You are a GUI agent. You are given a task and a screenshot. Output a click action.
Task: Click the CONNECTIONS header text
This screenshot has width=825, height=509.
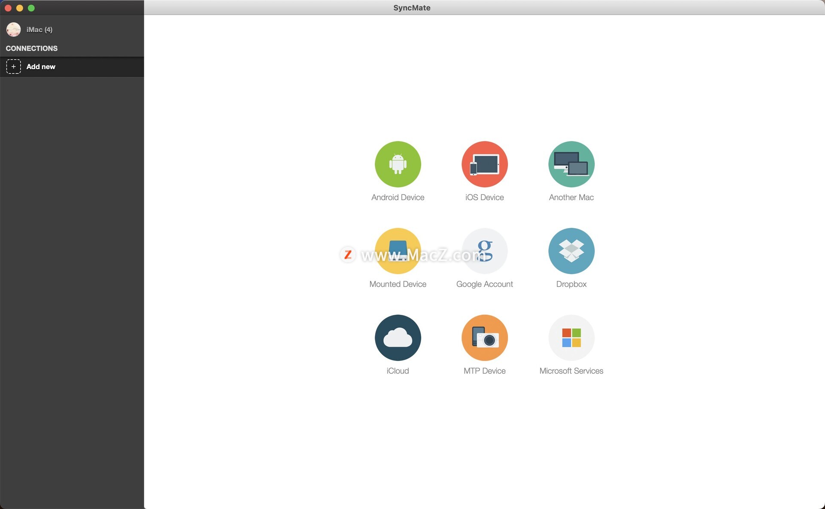click(x=31, y=49)
